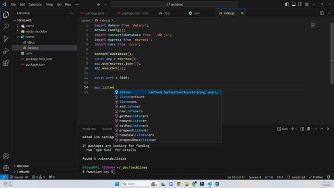Toggle the bottom panel layout icon
Viewport: 334px width, 188px height.
click(x=293, y=4)
